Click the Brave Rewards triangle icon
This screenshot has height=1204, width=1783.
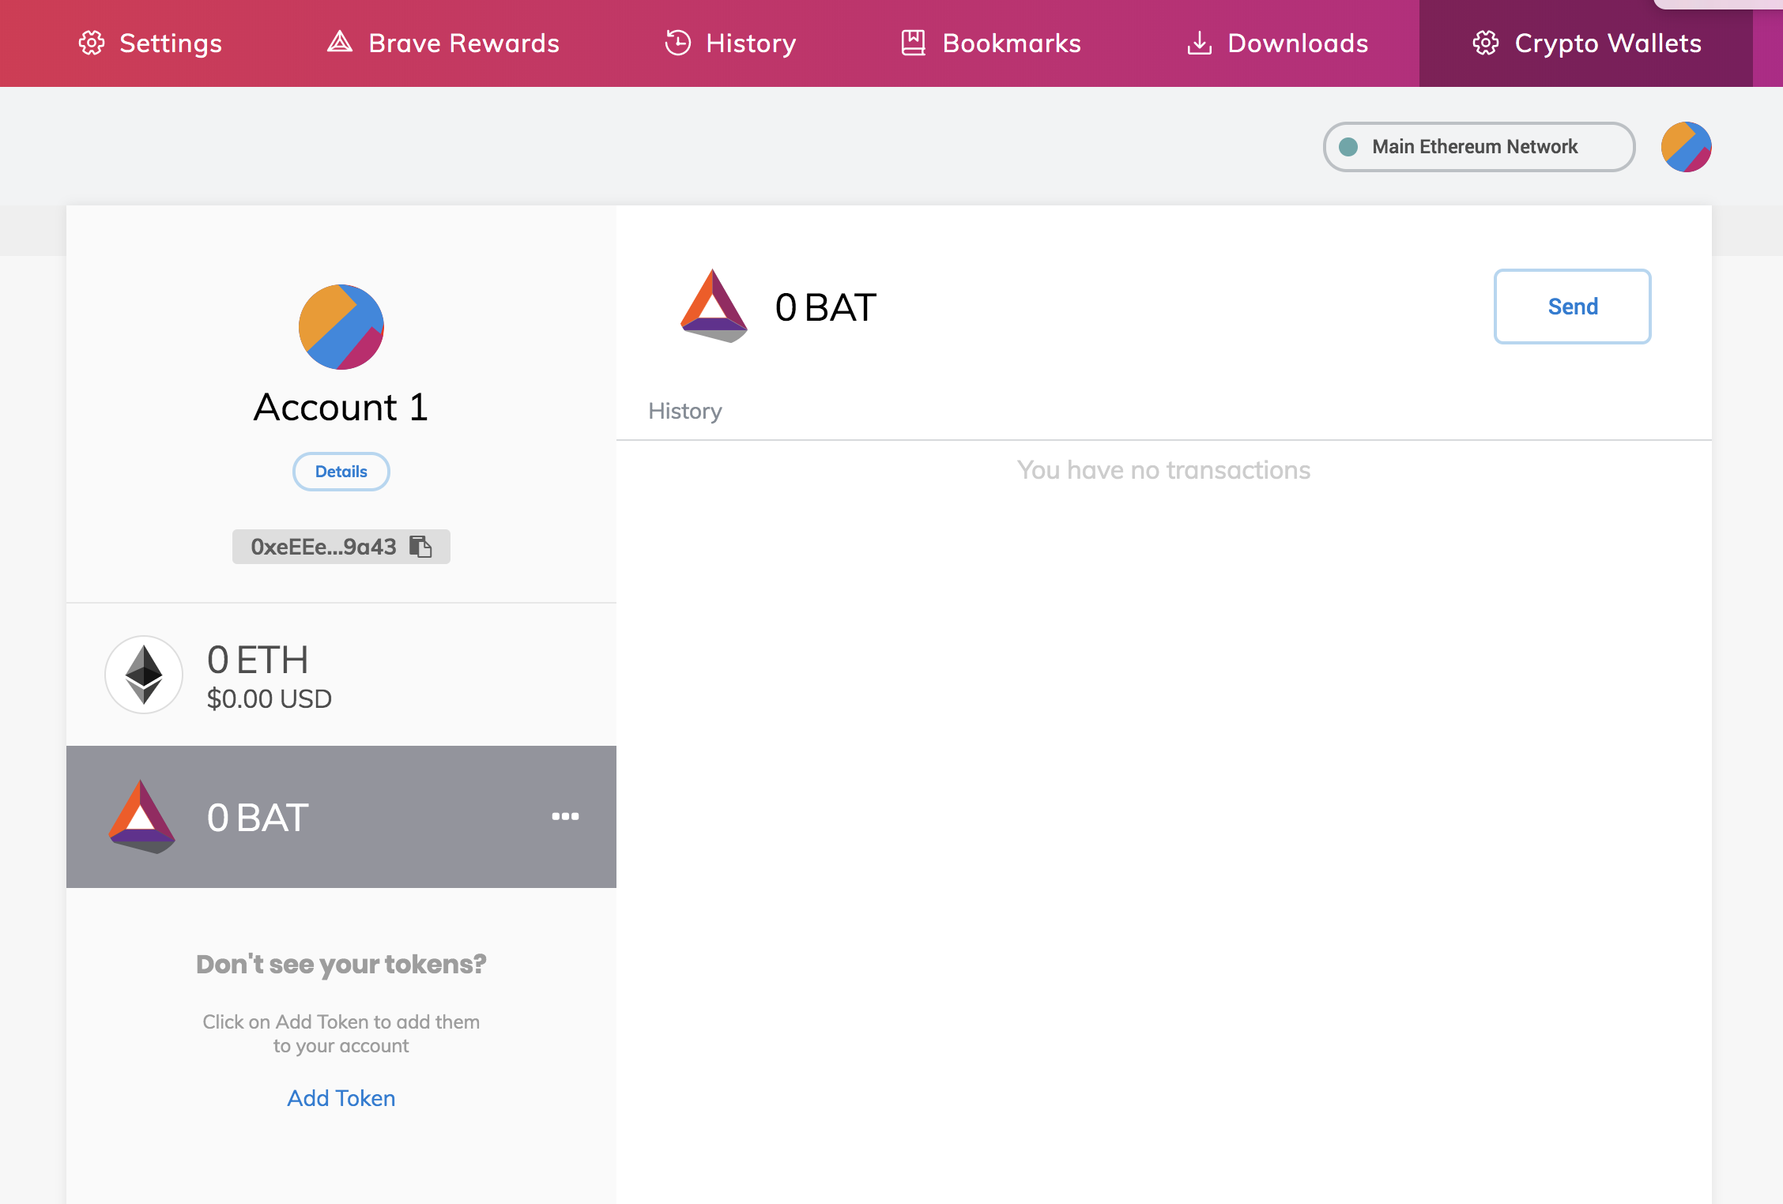(x=340, y=43)
